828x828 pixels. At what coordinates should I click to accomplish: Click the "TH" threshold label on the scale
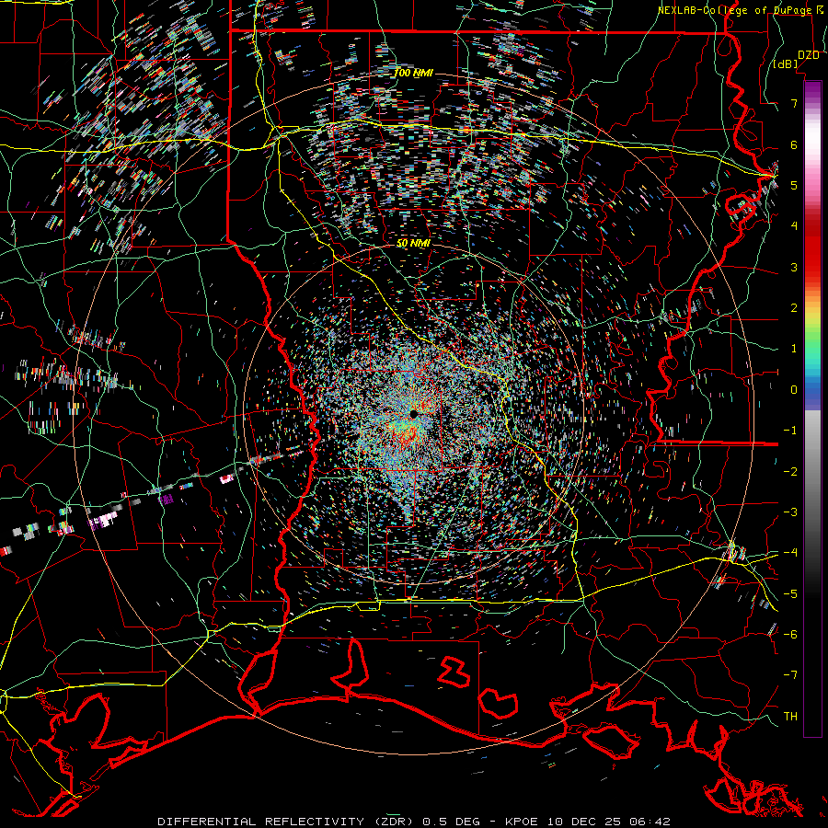coord(790,716)
